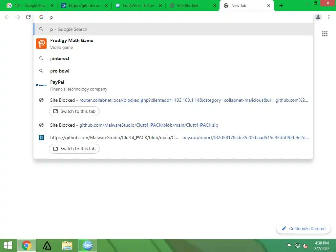The width and height of the screenshot is (336, 252).
Task: Open the triangle app in taskbar
Action: tap(47, 245)
